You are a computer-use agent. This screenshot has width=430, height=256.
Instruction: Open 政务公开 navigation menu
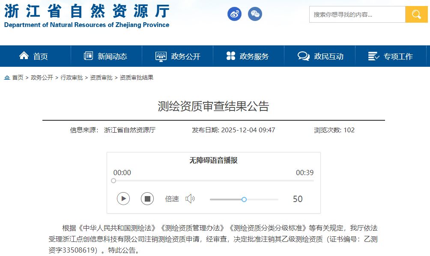click(178, 56)
